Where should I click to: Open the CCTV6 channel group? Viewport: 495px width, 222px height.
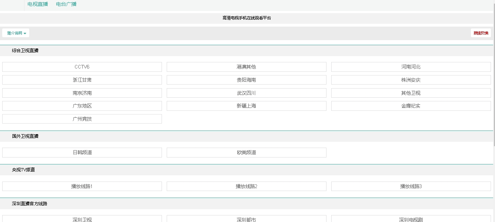pos(82,67)
